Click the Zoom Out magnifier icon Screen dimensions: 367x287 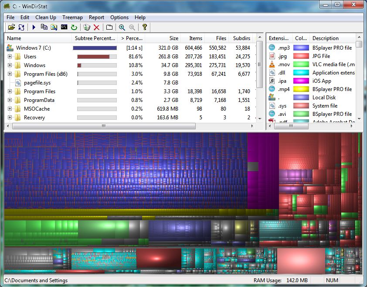[132, 27]
